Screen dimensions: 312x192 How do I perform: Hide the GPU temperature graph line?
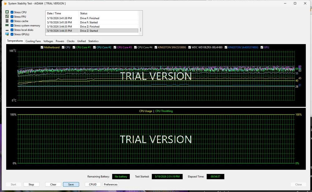pos(262,47)
